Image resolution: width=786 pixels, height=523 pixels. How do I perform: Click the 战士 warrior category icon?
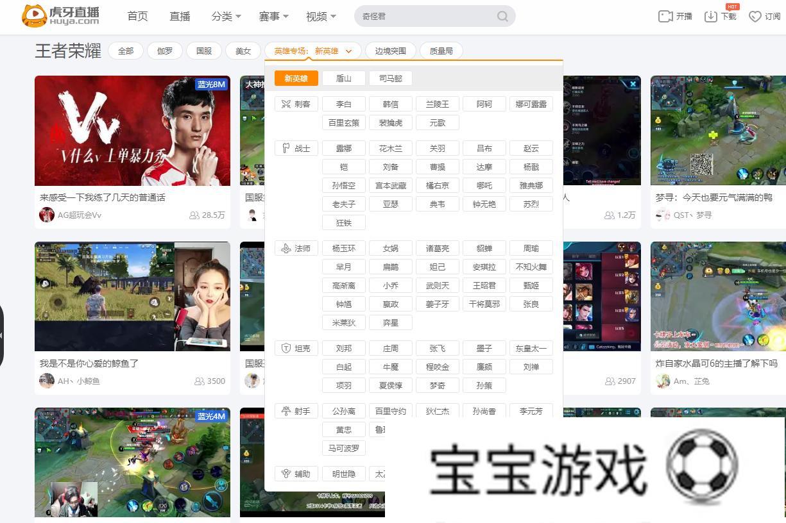pyautogui.click(x=286, y=148)
